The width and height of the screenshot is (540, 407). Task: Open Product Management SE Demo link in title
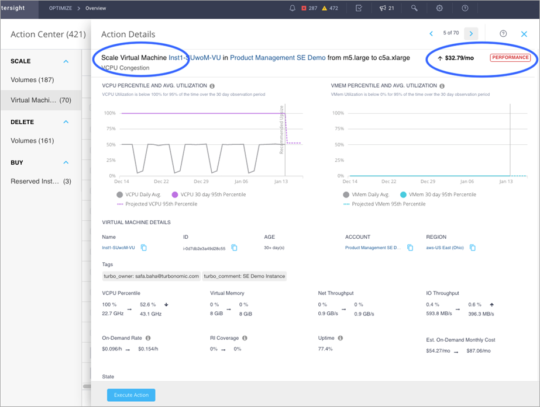click(x=277, y=58)
